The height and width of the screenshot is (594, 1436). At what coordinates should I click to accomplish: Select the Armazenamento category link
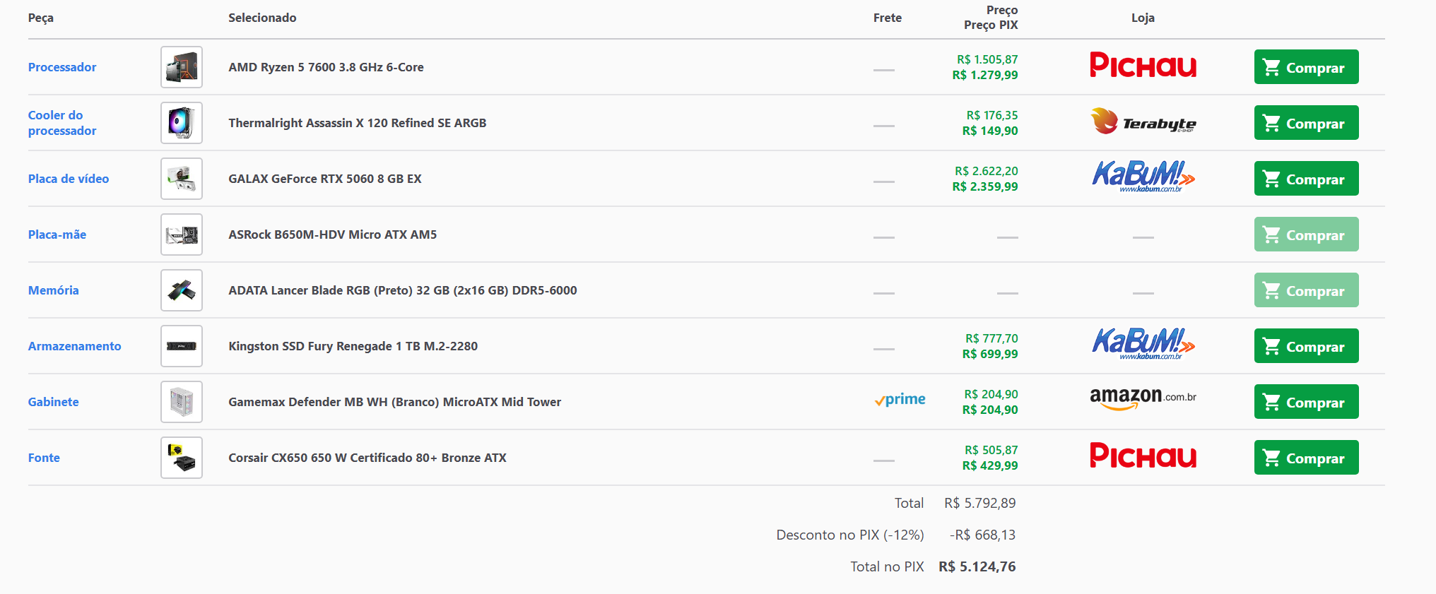pos(75,346)
